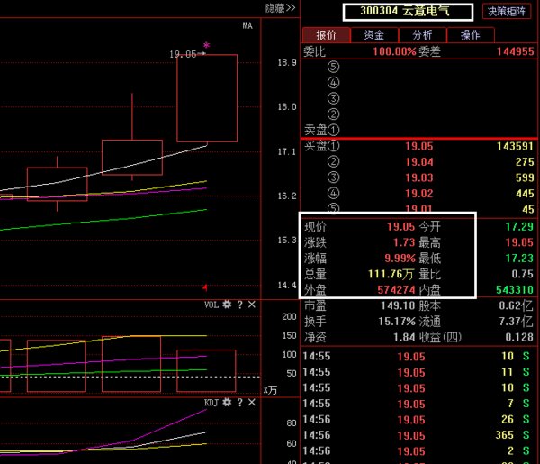Click the 14:56 trade row with 365 volume
Image resolution: width=540 pixels, height=464 pixels.
point(419,435)
